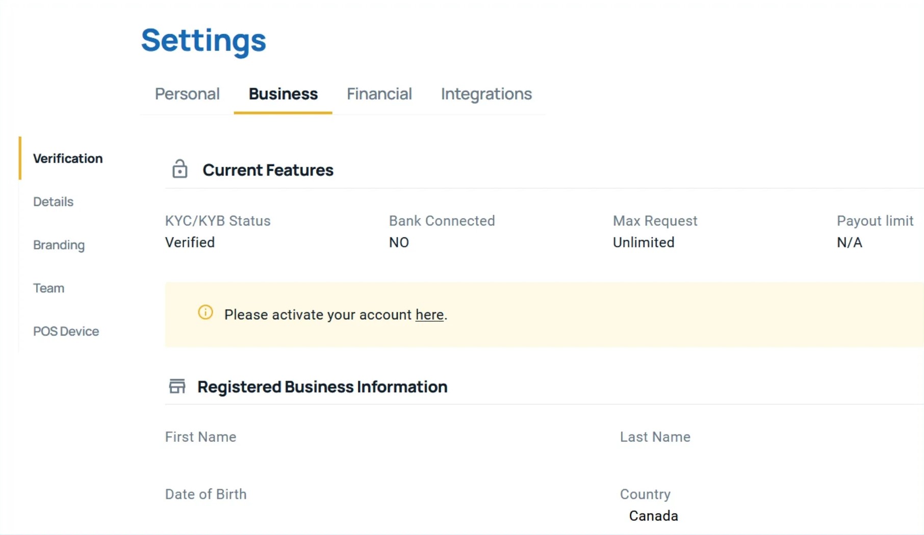Open the POS Device settings section
924x535 pixels.
66,331
